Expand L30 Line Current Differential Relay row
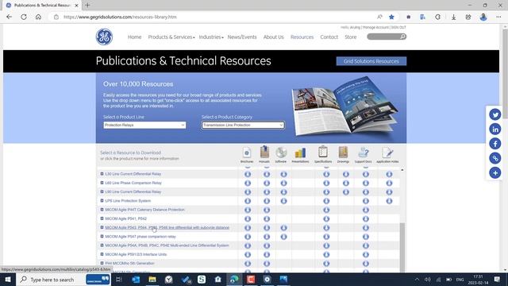This screenshot has height=286, width=508. point(102,174)
